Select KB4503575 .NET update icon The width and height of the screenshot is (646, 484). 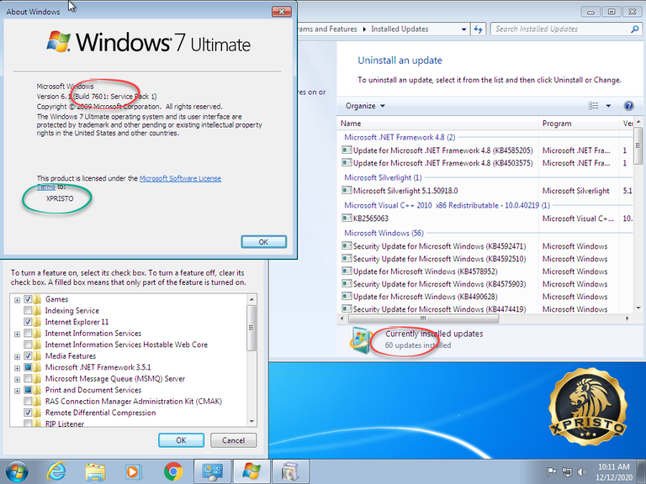[x=347, y=163]
